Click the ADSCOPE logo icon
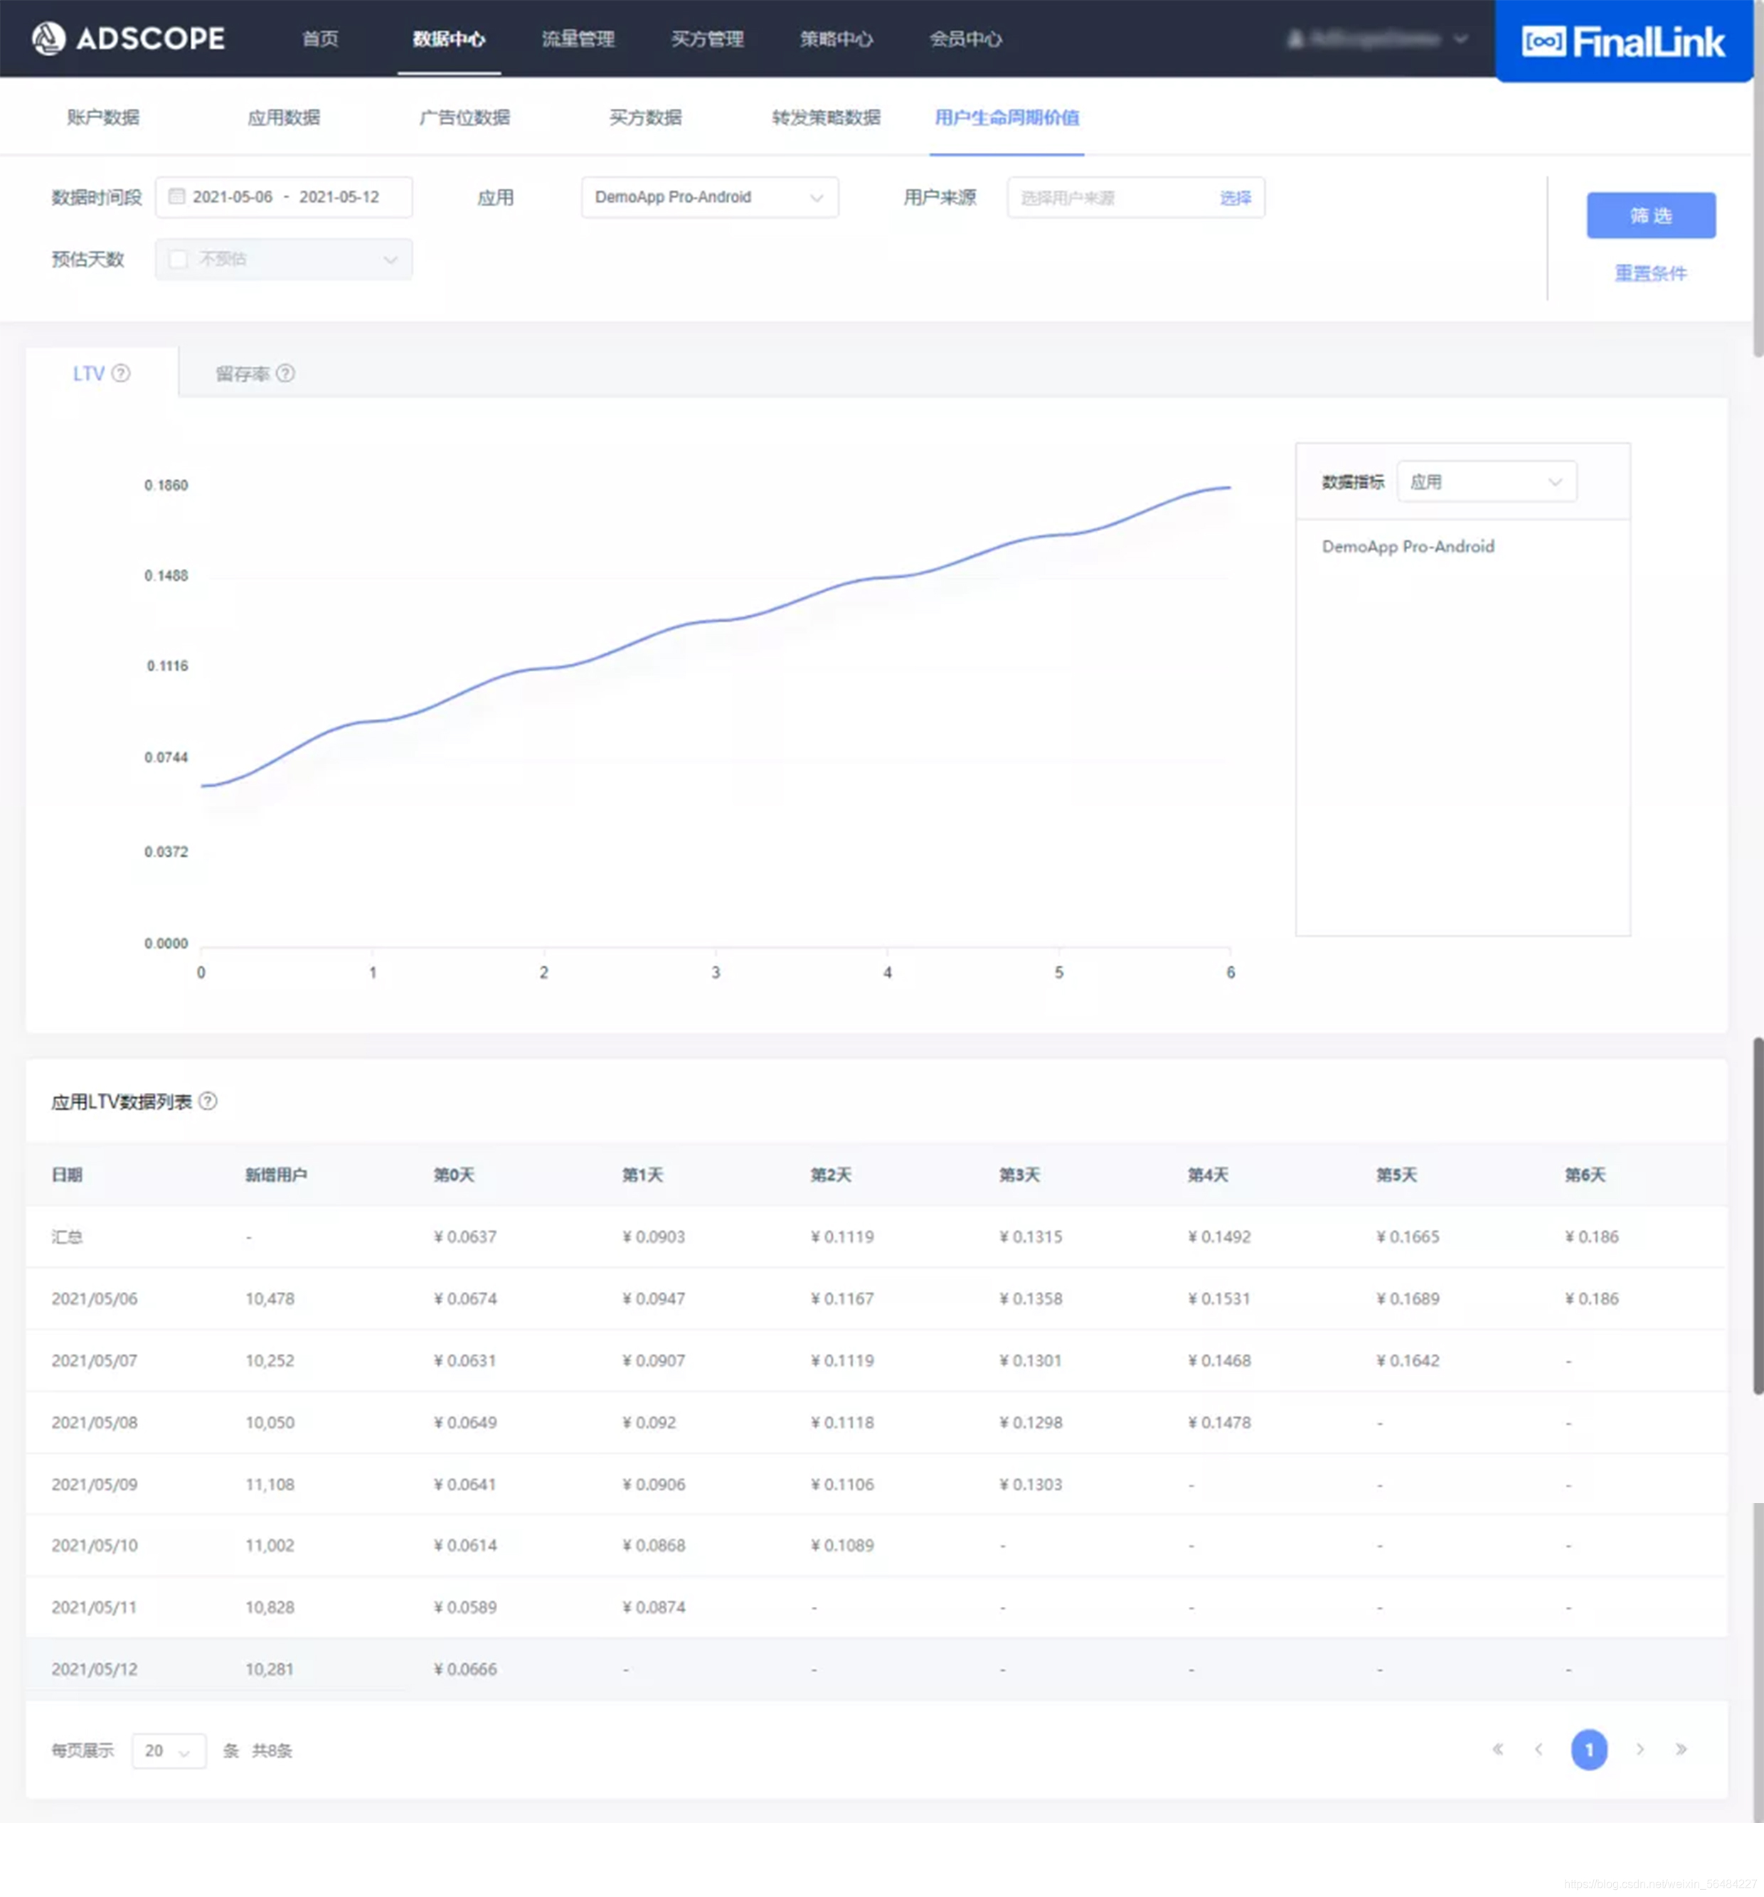 [x=48, y=38]
